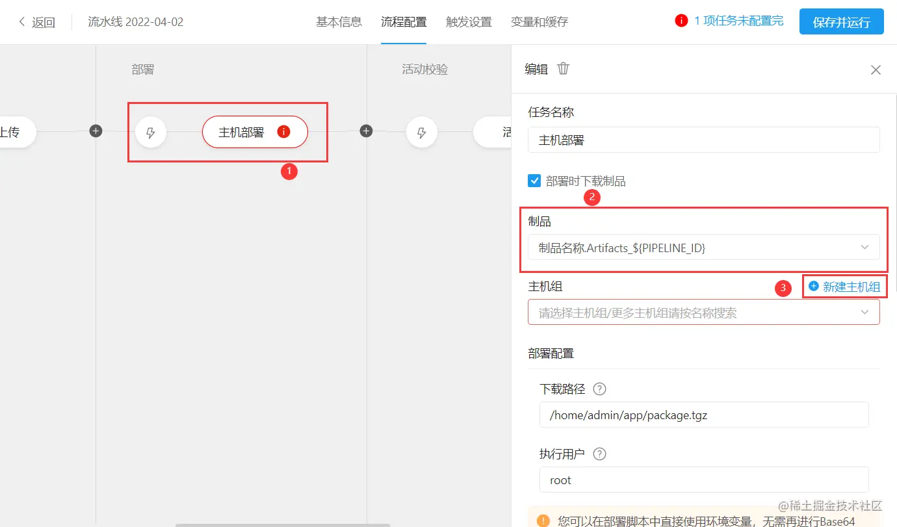897x527 pixels.
Task: Toggle the 部署时下载制品 checkbox
Action: pos(534,181)
